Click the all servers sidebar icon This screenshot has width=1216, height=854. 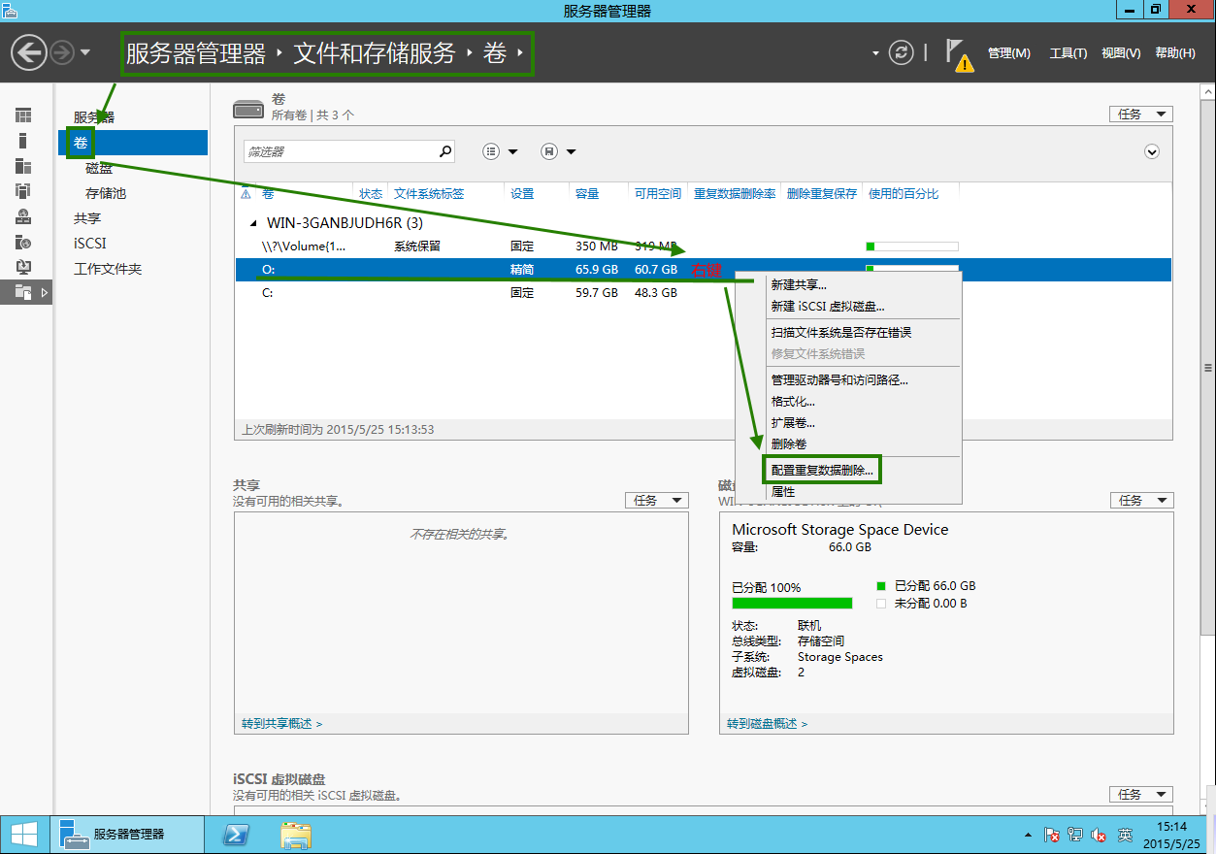tap(25, 167)
